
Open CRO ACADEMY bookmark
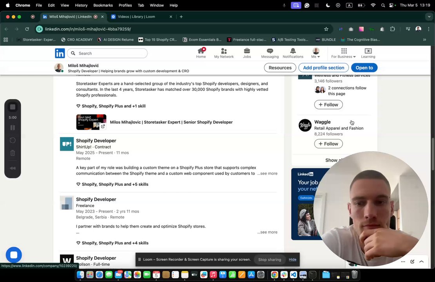pos(77,40)
